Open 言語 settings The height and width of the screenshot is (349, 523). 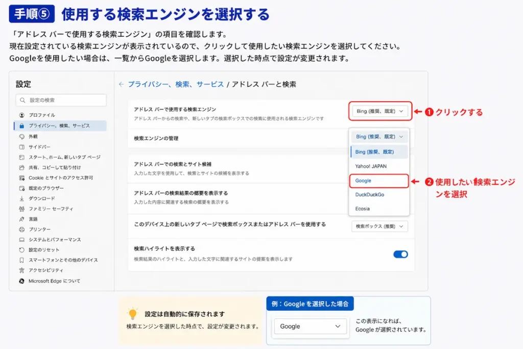[33, 219]
